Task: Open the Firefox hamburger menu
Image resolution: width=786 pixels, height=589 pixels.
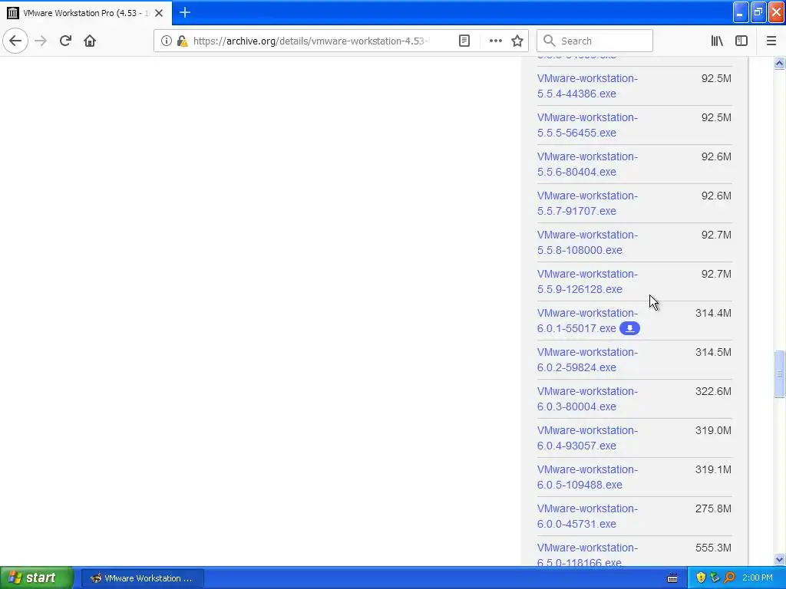Action: 771,41
